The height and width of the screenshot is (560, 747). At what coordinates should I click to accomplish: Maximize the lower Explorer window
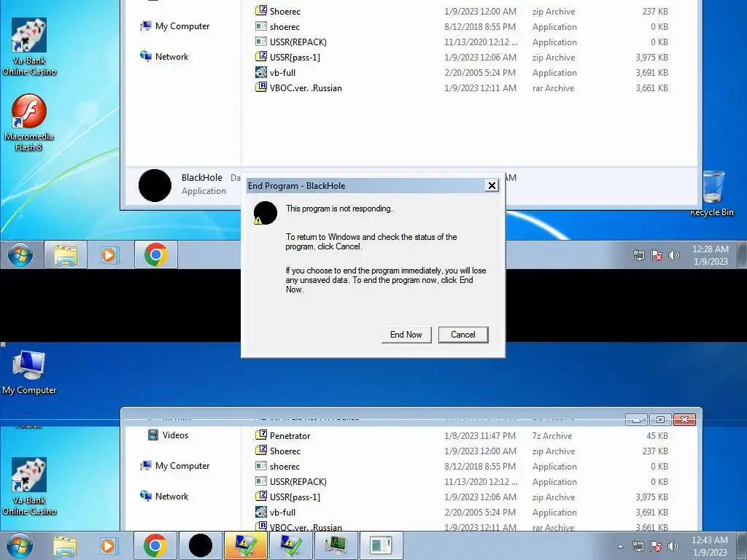(x=659, y=419)
